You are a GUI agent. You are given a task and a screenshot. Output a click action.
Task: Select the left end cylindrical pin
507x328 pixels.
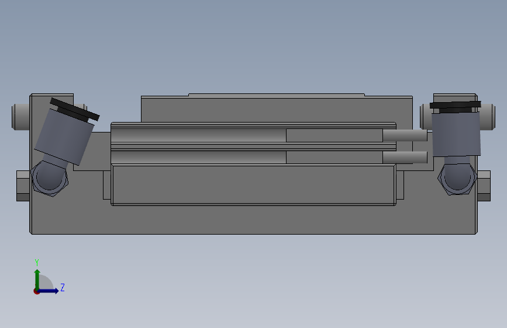click(x=20, y=117)
